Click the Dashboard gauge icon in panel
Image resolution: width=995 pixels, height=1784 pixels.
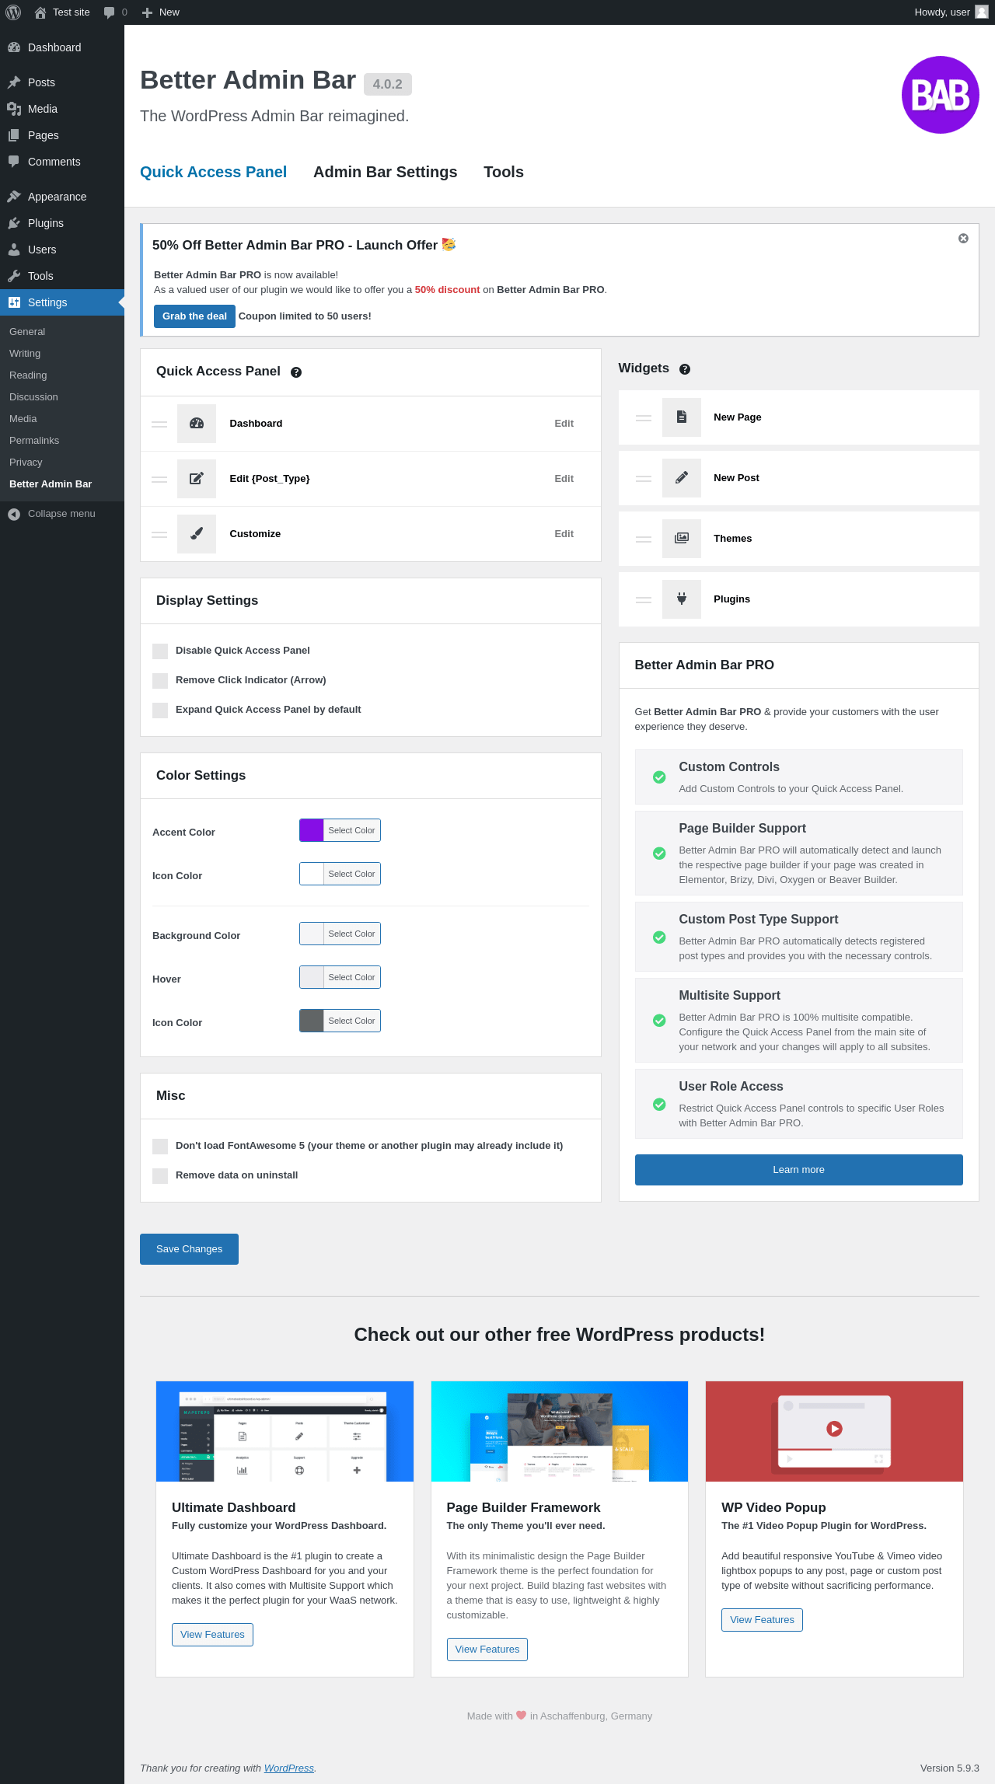click(x=197, y=424)
